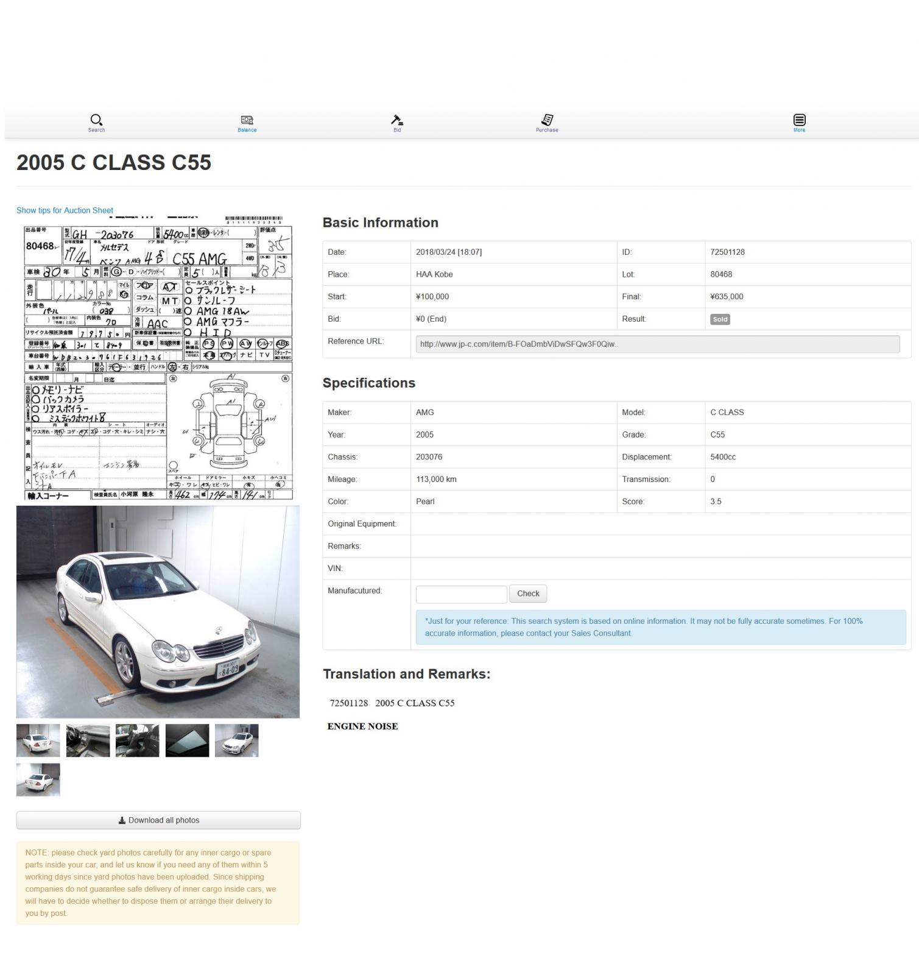
Task: Click the 2005 C CLASS C55 heading
Action: point(114,163)
